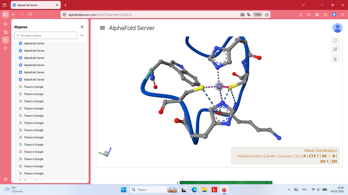This screenshot has height=195, width=348.
Task: Open the volume control in system tray
Action: coord(318,190)
